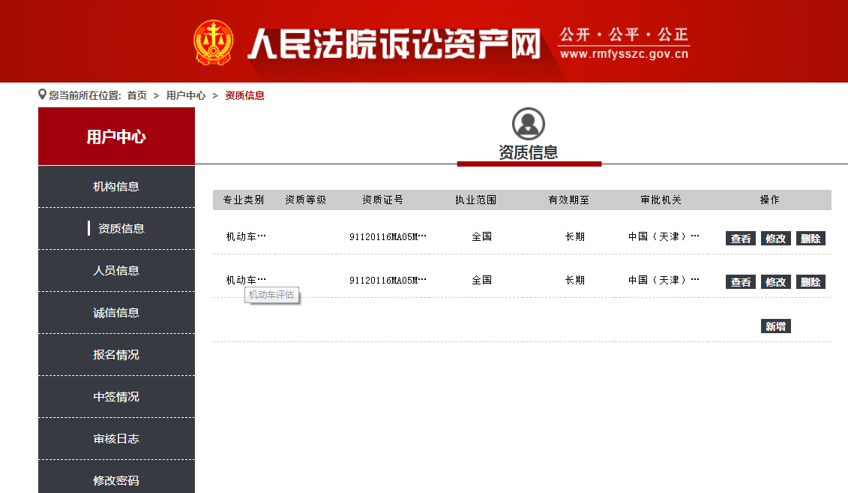Click second row's certificate number 91120116MA05M…

388,280
